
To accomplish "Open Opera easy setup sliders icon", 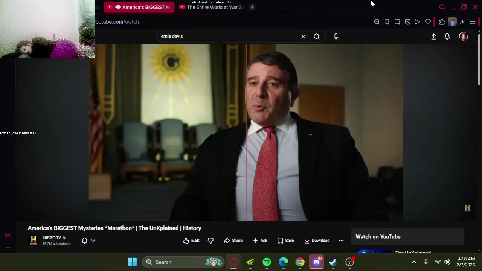I will [473, 22].
